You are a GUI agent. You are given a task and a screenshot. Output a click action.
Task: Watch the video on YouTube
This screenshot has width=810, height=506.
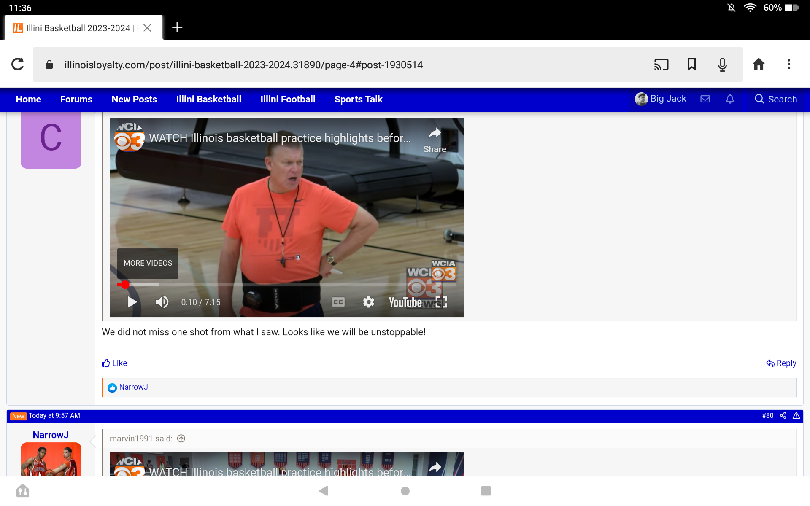pos(405,302)
